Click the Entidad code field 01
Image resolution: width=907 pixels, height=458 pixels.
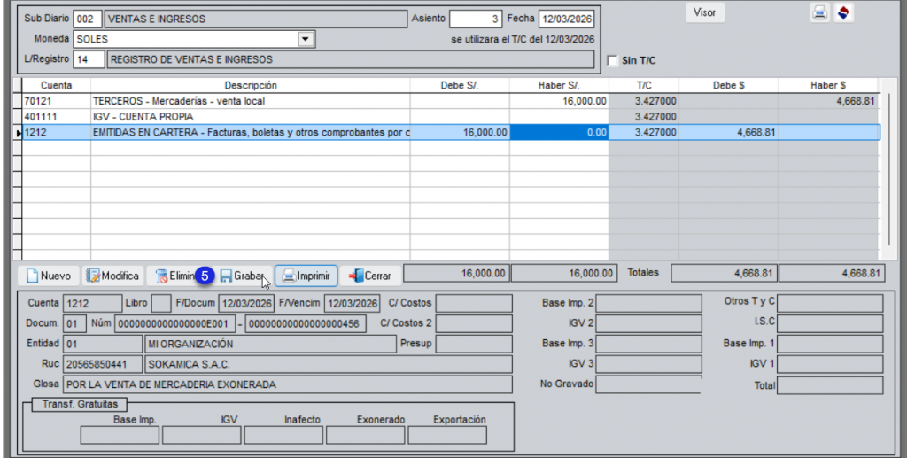tap(103, 344)
